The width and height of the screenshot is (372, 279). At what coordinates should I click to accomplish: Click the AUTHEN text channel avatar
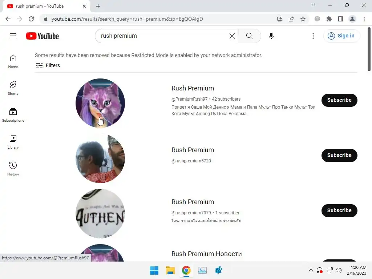click(100, 214)
